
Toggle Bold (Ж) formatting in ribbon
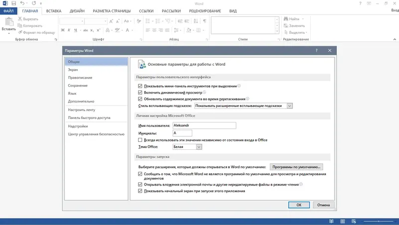click(x=63, y=30)
